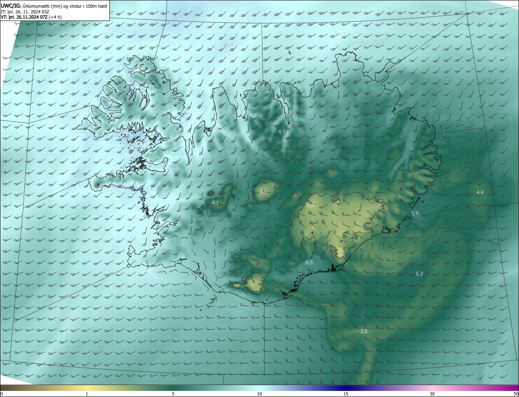Viewport: 519px width, 397px height.
Task: Click the colorbar tick label 15
Action: tap(346, 394)
